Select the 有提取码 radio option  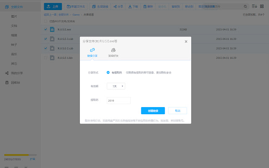point(108,72)
